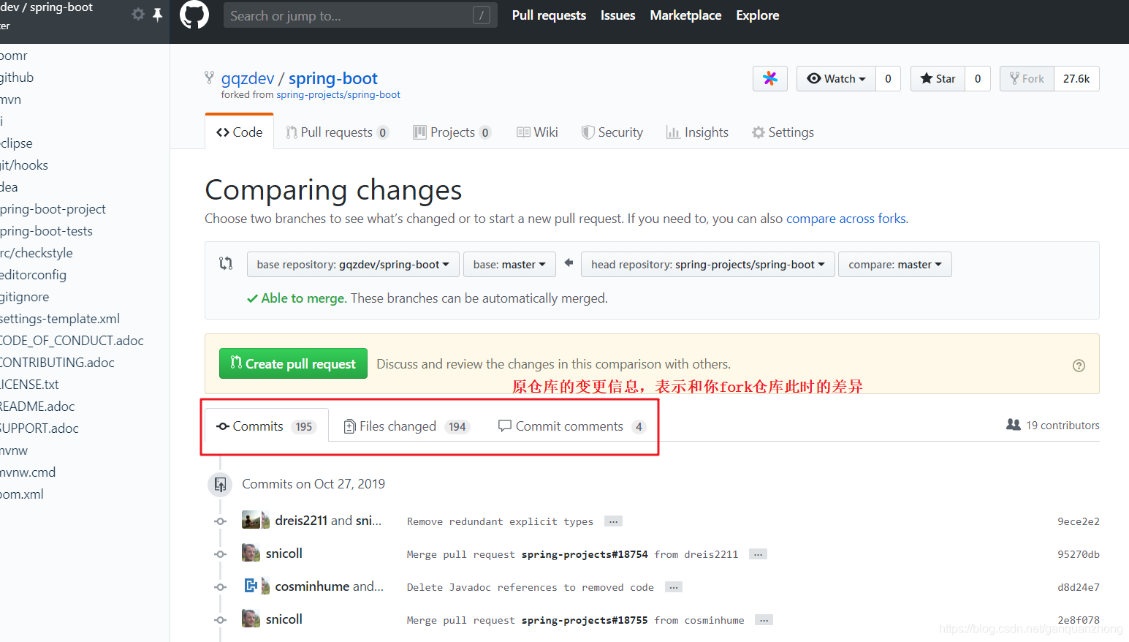Expand message of 'Remove redundant explicit types' commit
This screenshot has width=1129, height=642.
[614, 521]
